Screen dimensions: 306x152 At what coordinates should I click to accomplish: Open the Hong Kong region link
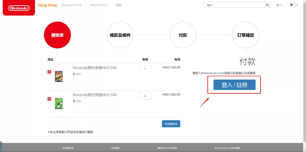tap(47, 5)
